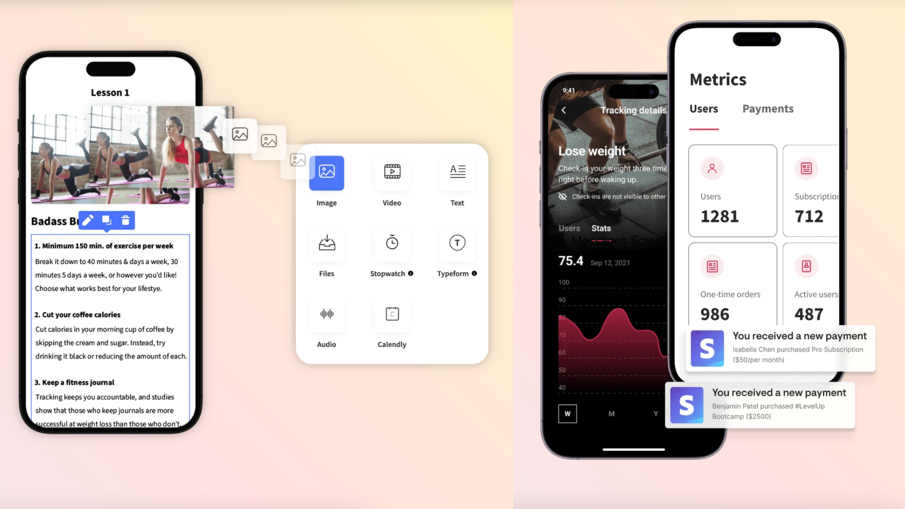Select the Stopwatch tool icon
Screen dimensions: 905x509
tap(392, 242)
